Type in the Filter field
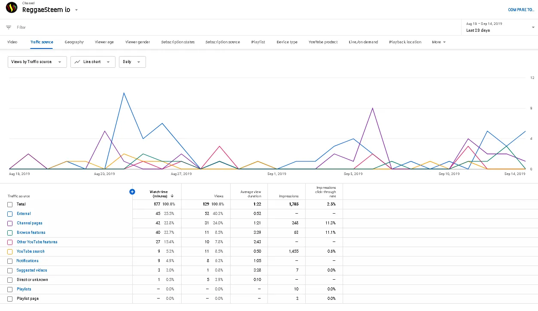 tap(215, 27)
